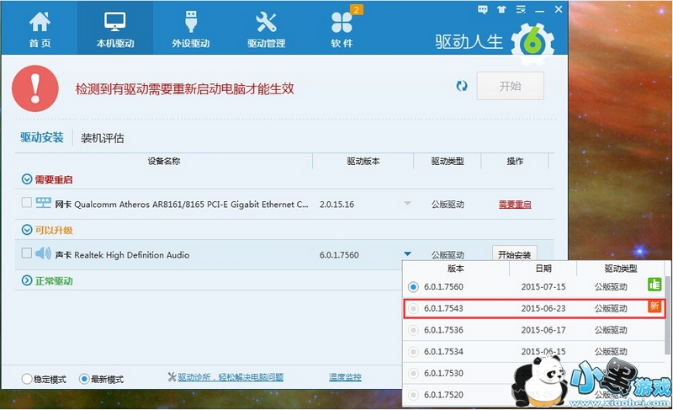Select version 6.0.1.7543 radio button
Image resolution: width=673 pixels, height=410 pixels.
tap(413, 308)
